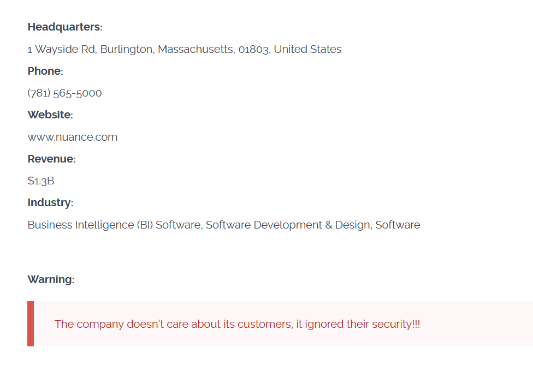Click the Revenue label
The width and height of the screenshot is (533, 372).
tap(51, 159)
